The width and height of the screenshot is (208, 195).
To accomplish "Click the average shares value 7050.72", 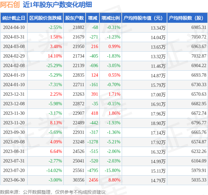I will point(199,37).
